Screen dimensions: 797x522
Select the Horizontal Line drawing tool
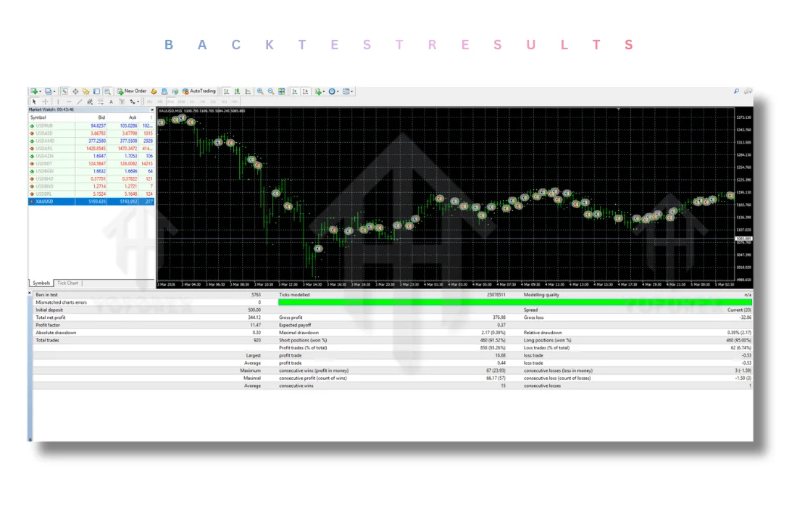(69, 101)
